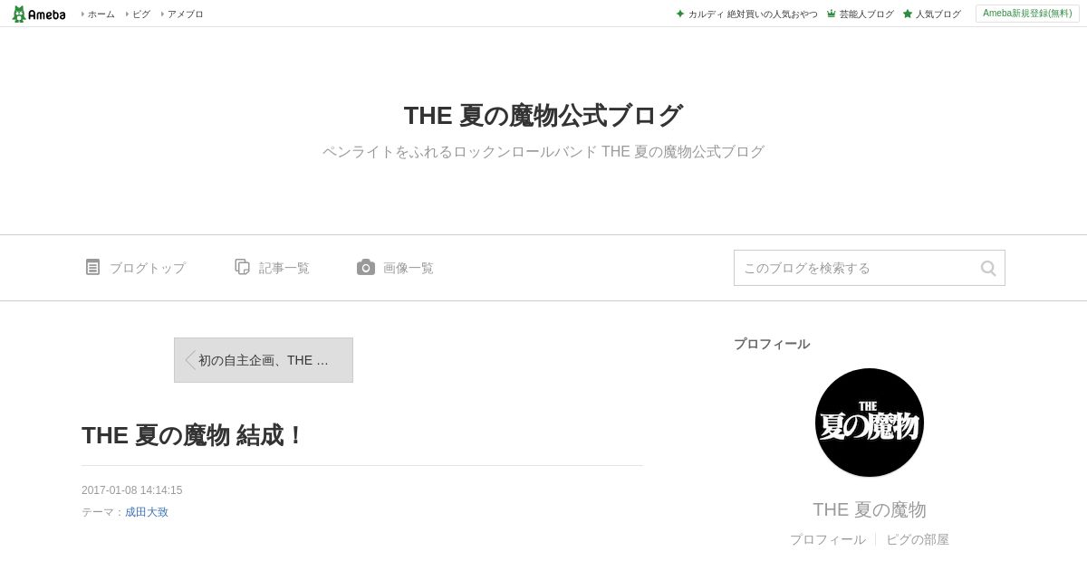Click the crown icon beside 芸能人ブログ

click(832, 14)
